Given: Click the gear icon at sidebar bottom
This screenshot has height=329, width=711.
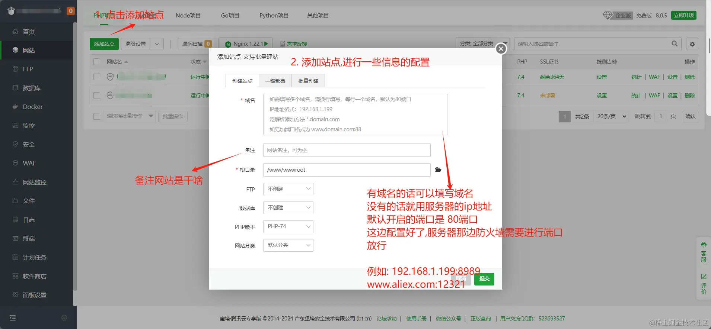Looking at the screenshot, I should (64, 318).
